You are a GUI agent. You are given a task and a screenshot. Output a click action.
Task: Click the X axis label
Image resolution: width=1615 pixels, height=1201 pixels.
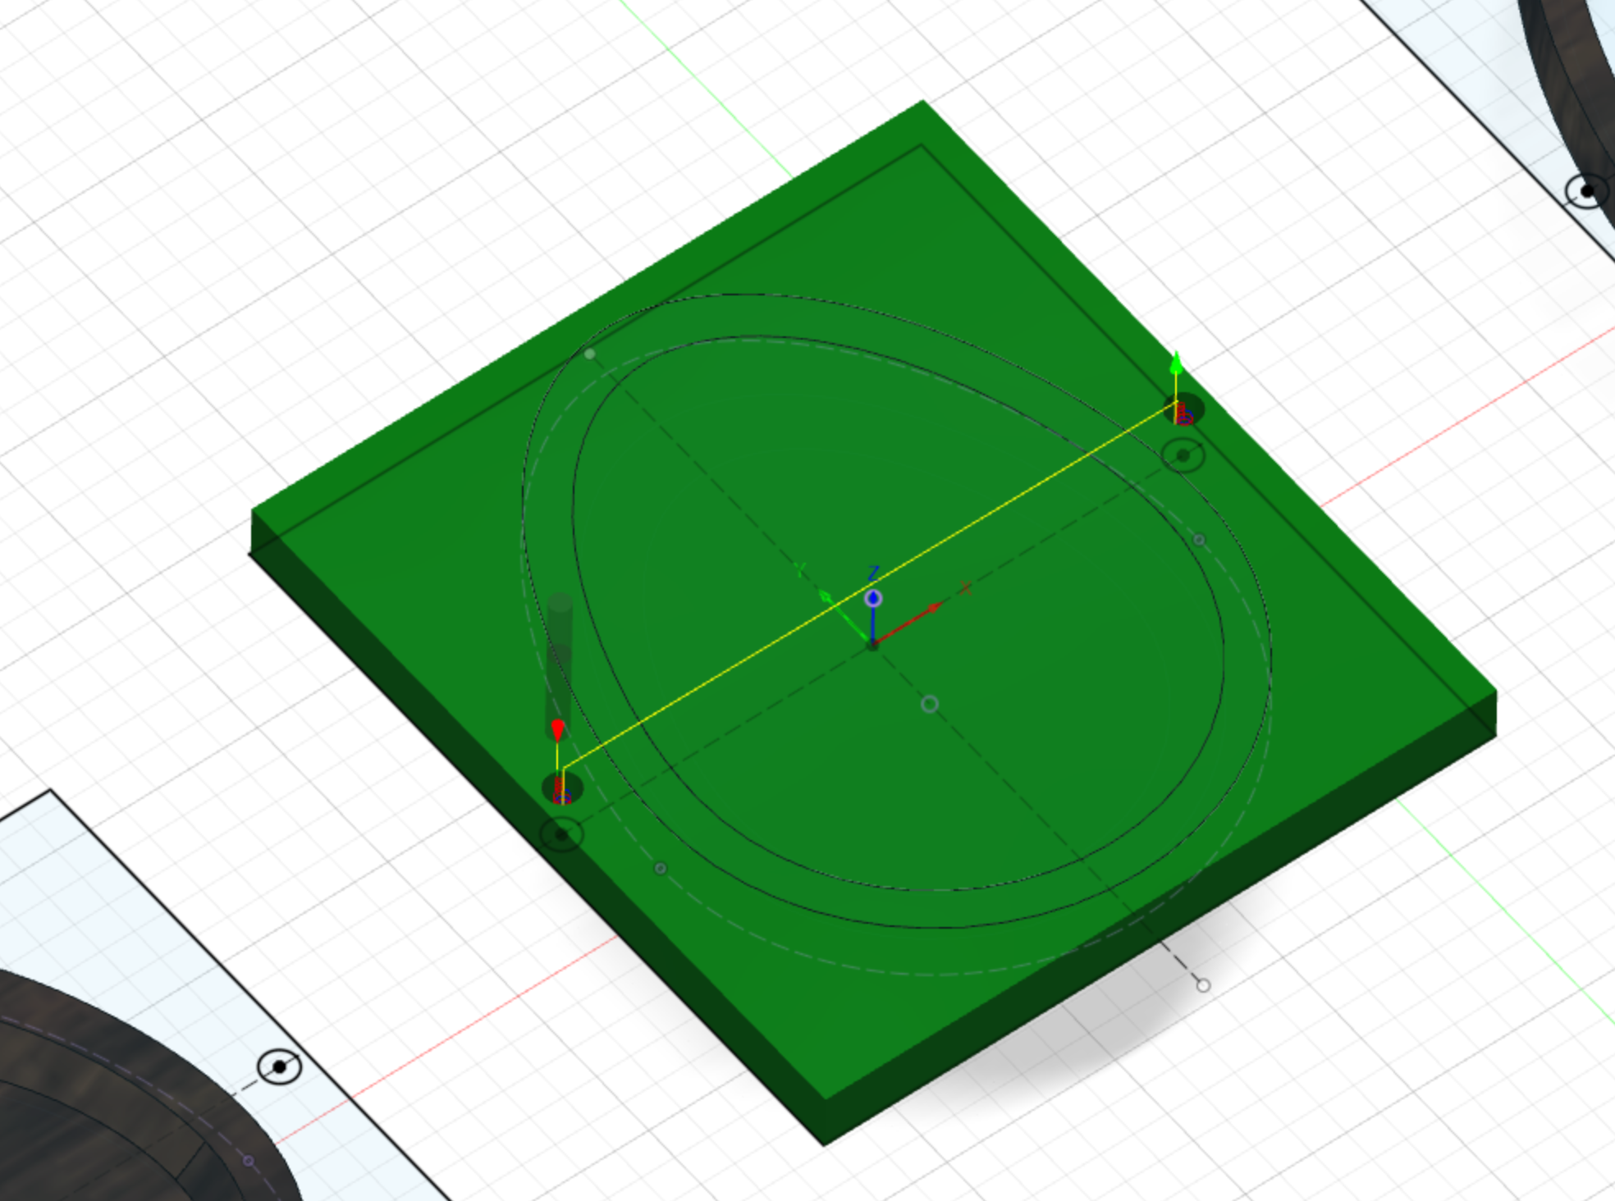965,588
